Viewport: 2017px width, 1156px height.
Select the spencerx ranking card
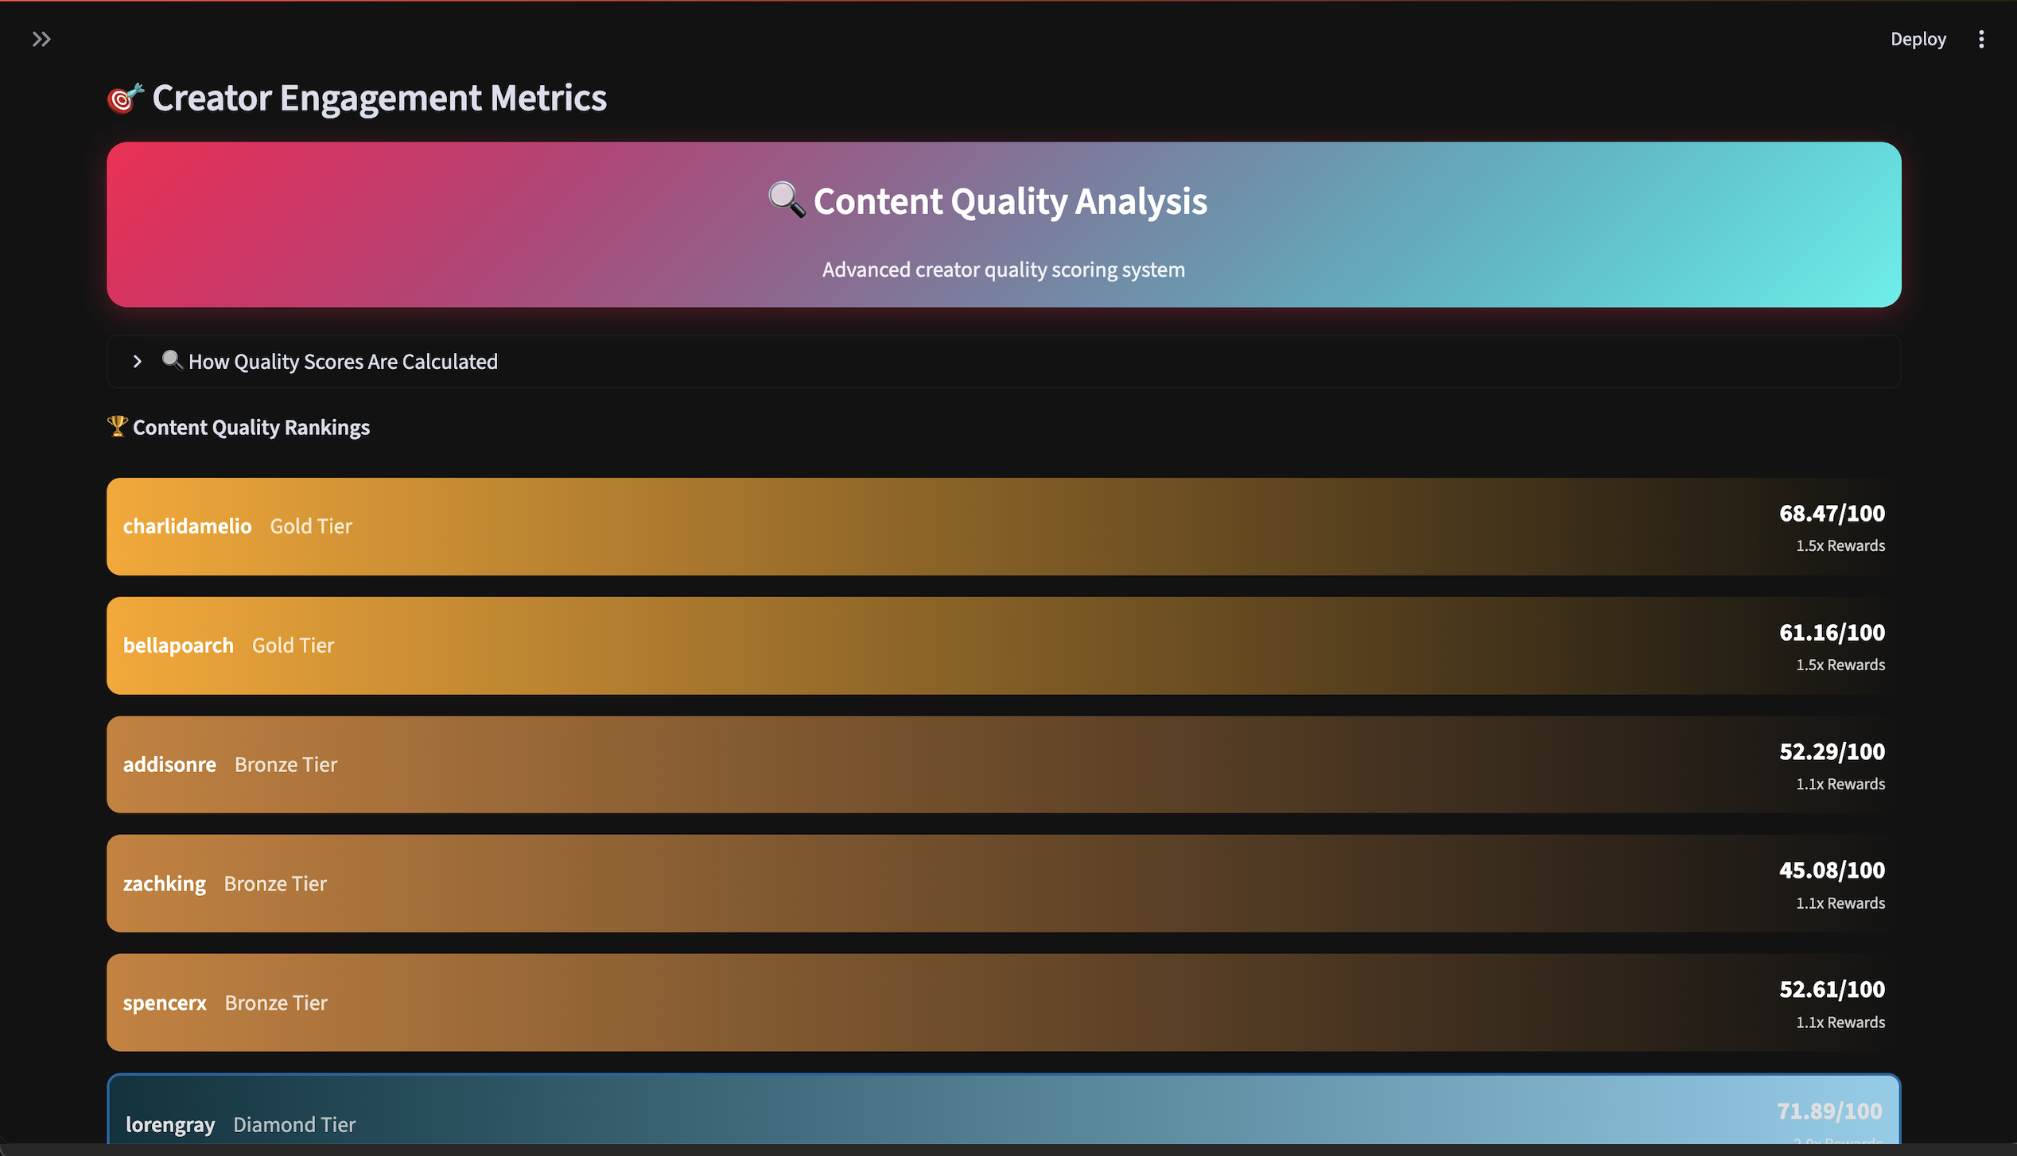(x=1004, y=1003)
